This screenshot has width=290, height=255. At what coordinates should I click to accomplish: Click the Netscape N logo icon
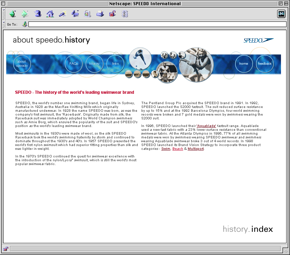281,14
